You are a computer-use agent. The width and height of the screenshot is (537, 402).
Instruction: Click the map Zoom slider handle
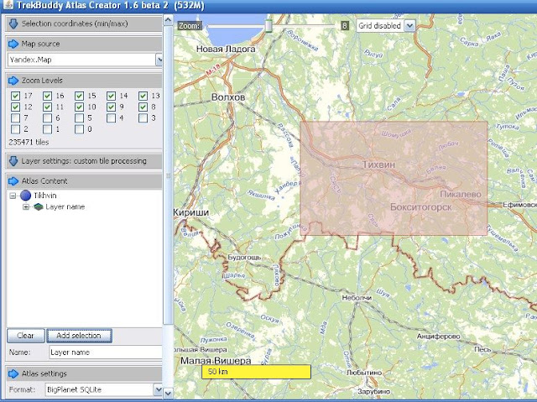268,26
